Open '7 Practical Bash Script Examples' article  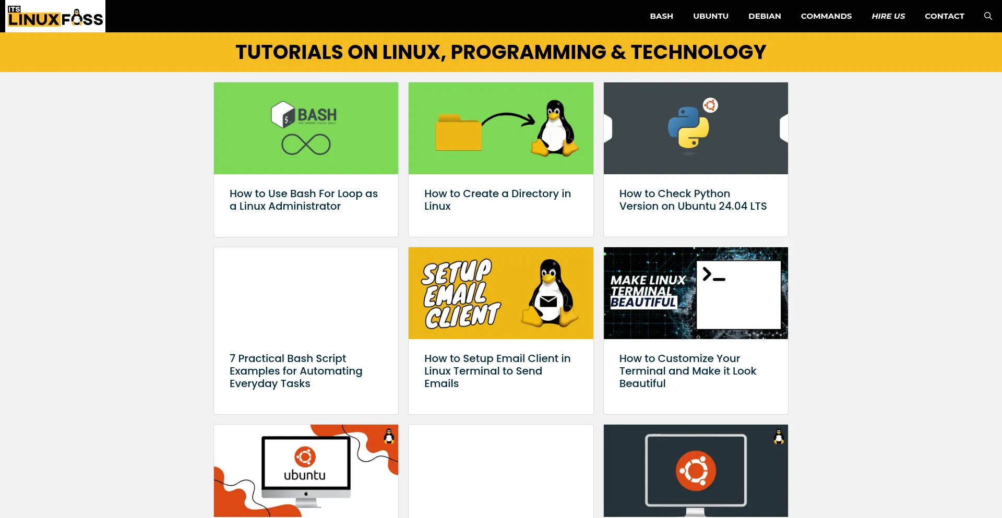[x=296, y=370]
